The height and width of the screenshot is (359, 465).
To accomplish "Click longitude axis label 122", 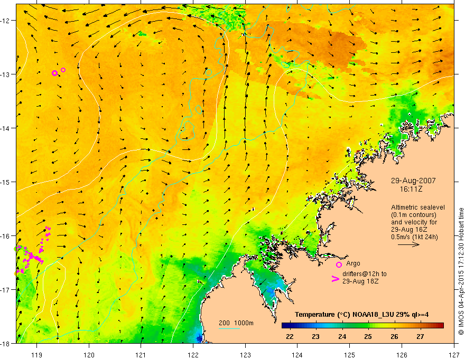I will click(x=193, y=354).
